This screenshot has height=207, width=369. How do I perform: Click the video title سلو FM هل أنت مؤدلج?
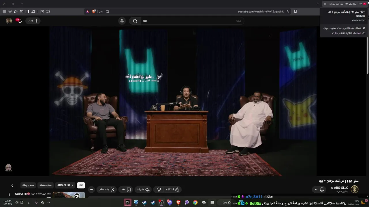[338, 181]
